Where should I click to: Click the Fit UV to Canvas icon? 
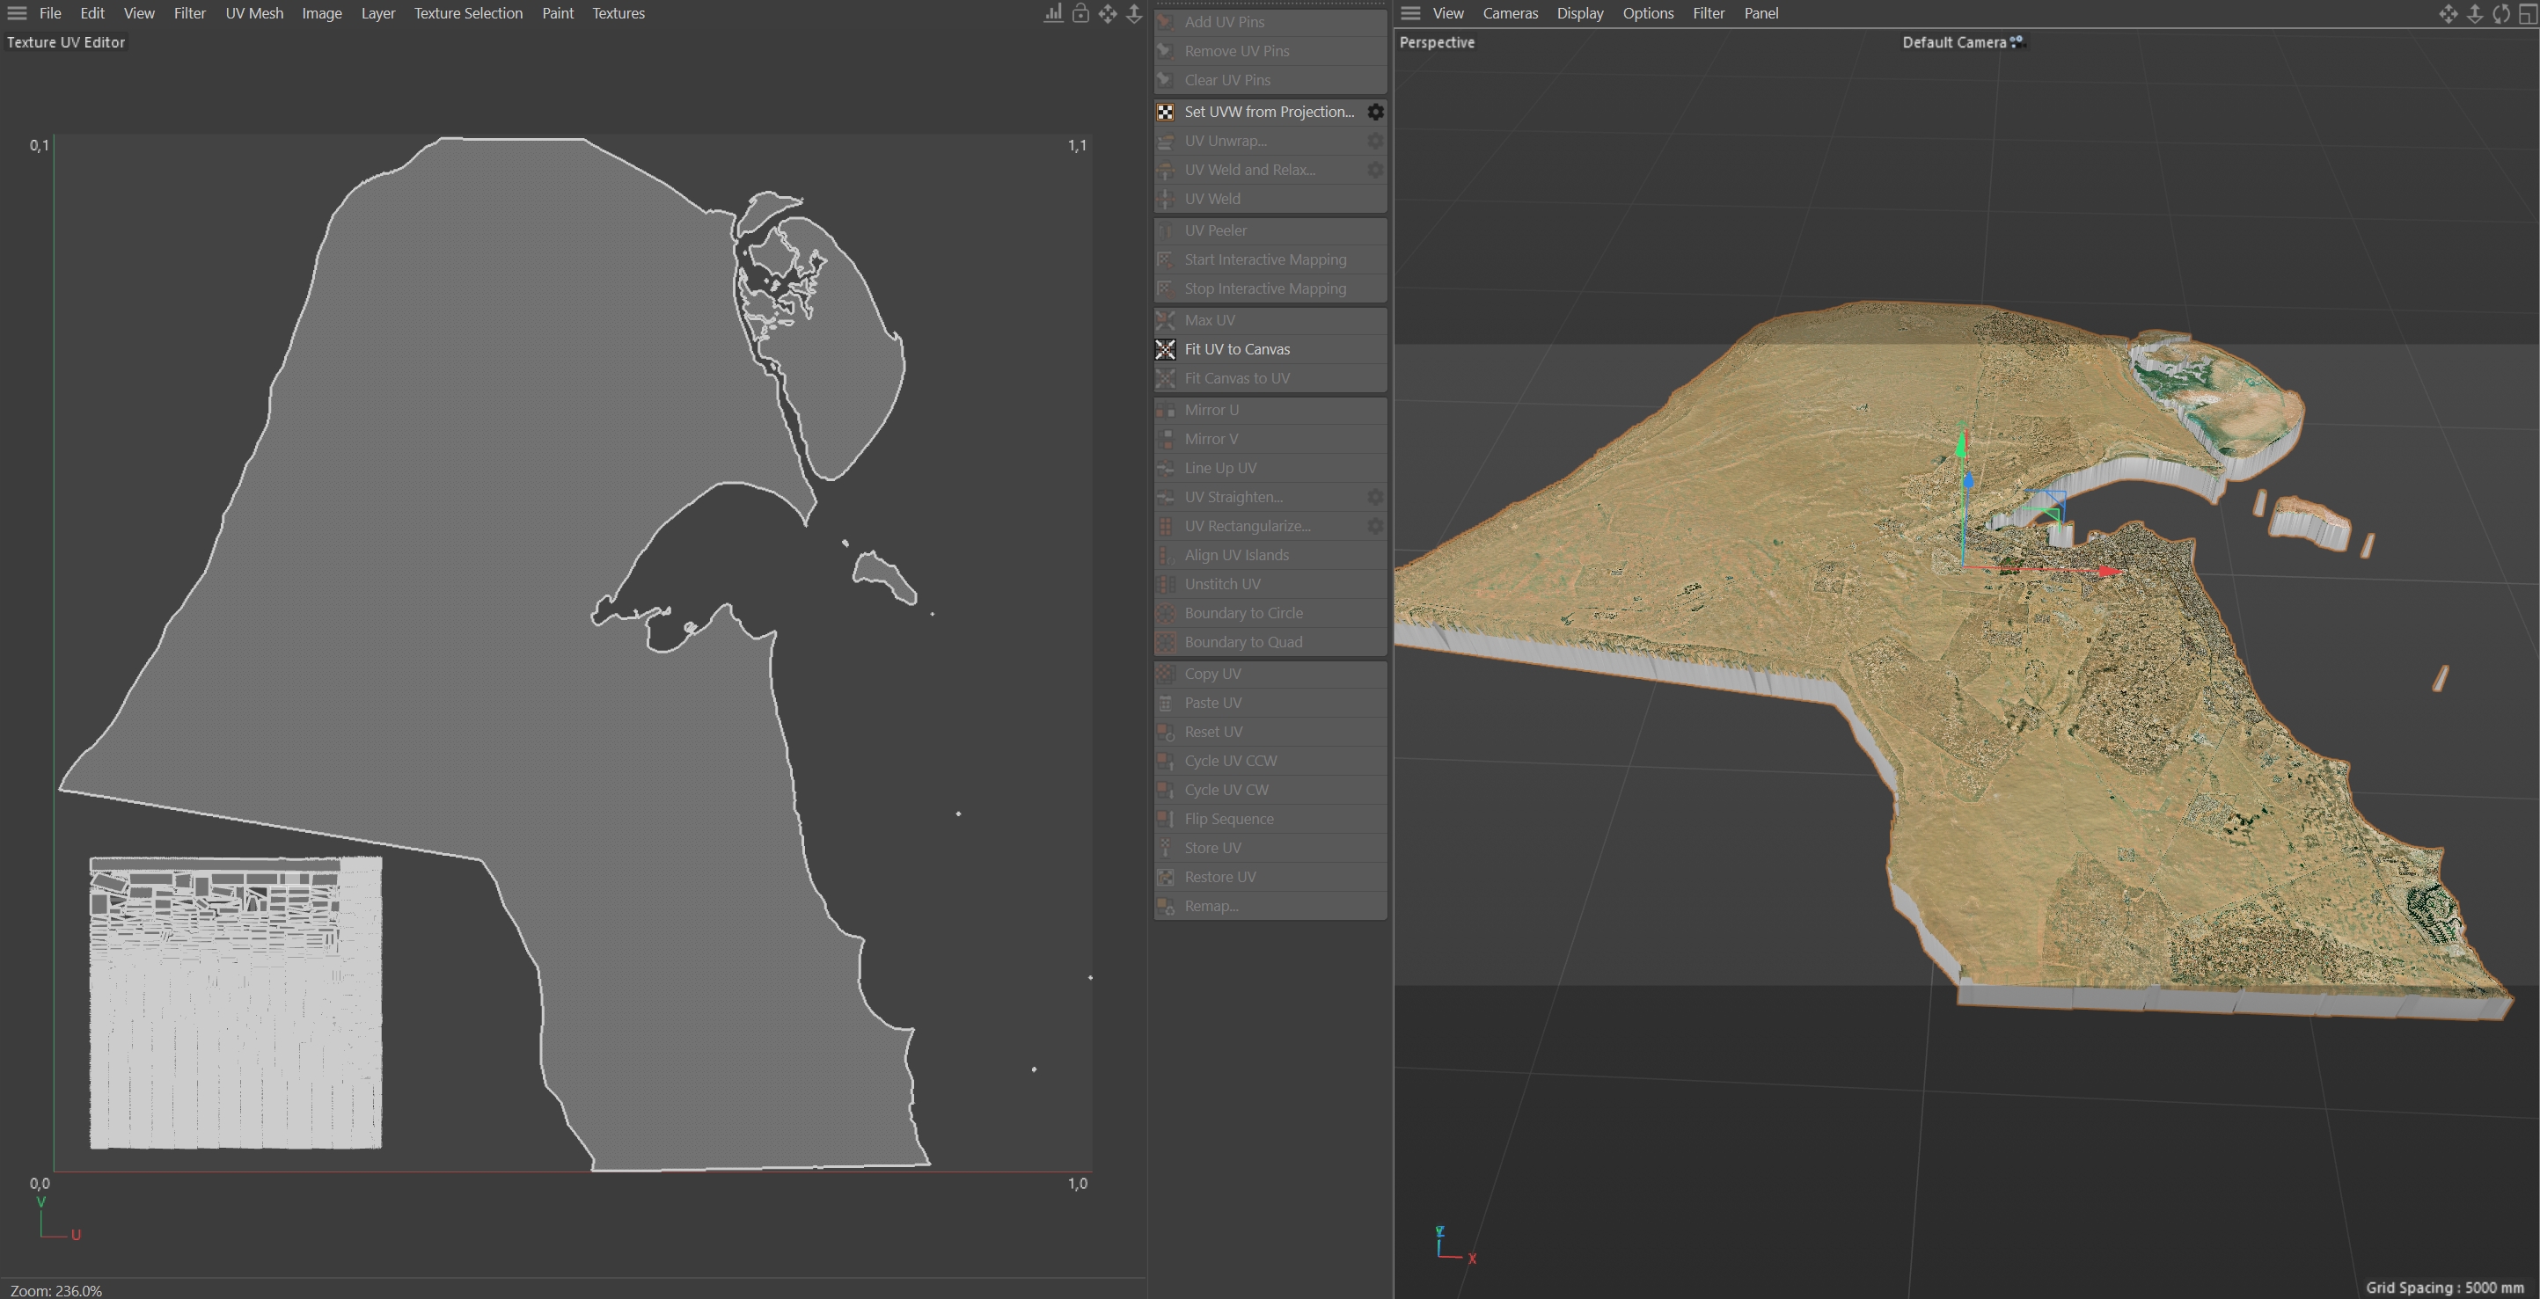1166,349
